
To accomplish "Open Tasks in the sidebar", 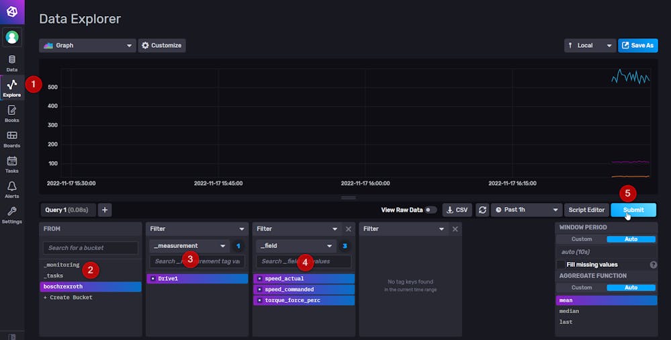I will [12, 165].
